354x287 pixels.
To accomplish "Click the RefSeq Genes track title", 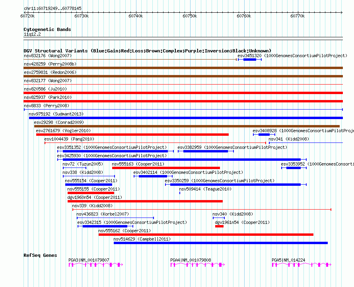I will point(40,255).
